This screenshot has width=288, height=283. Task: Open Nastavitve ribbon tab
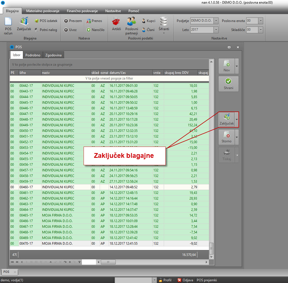[x=113, y=11]
